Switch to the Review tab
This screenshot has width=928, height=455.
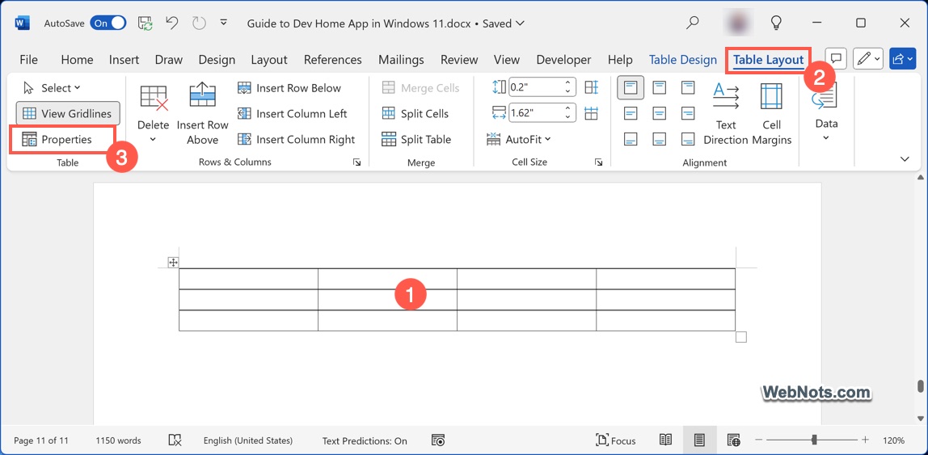[x=459, y=60]
